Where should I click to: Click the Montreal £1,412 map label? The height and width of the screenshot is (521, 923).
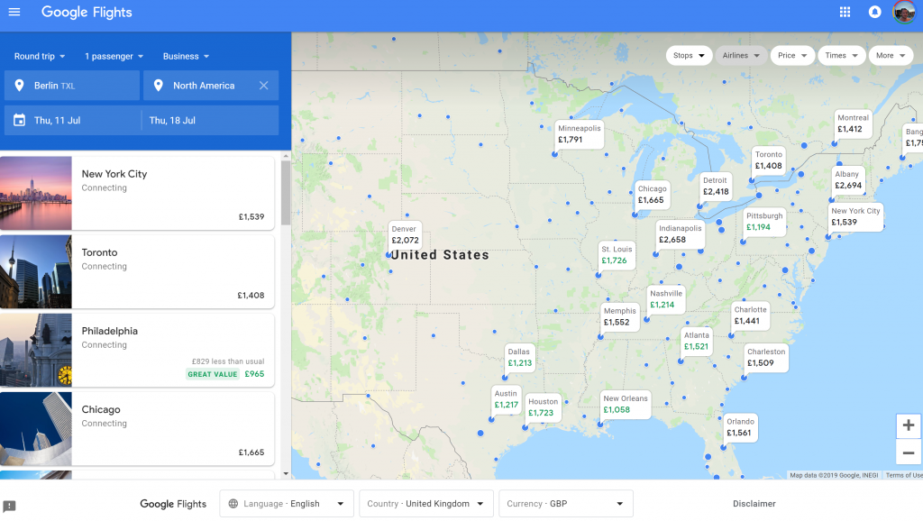[853, 123]
